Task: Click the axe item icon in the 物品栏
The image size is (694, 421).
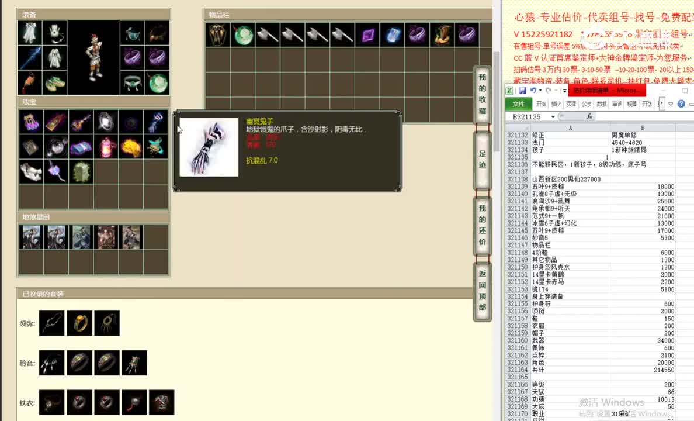Action: coord(268,35)
